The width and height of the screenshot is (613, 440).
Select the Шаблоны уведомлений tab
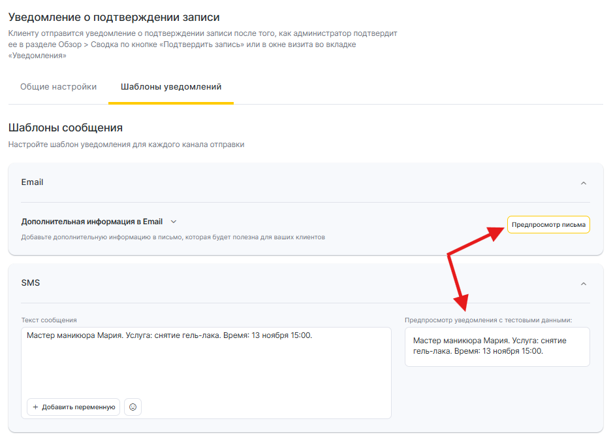171,87
